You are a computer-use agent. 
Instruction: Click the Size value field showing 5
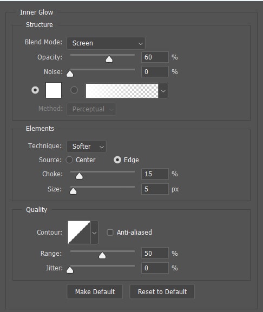click(155, 189)
